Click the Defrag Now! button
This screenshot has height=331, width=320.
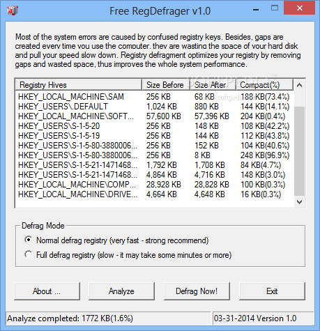[x=197, y=291]
